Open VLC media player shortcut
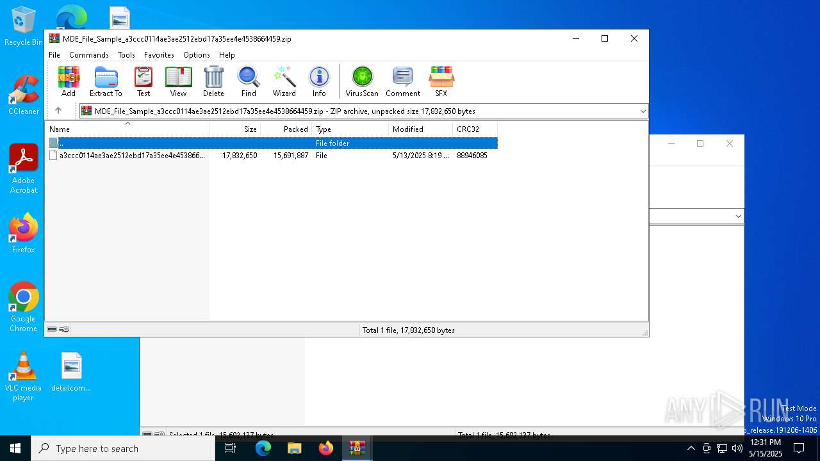 [23, 376]
